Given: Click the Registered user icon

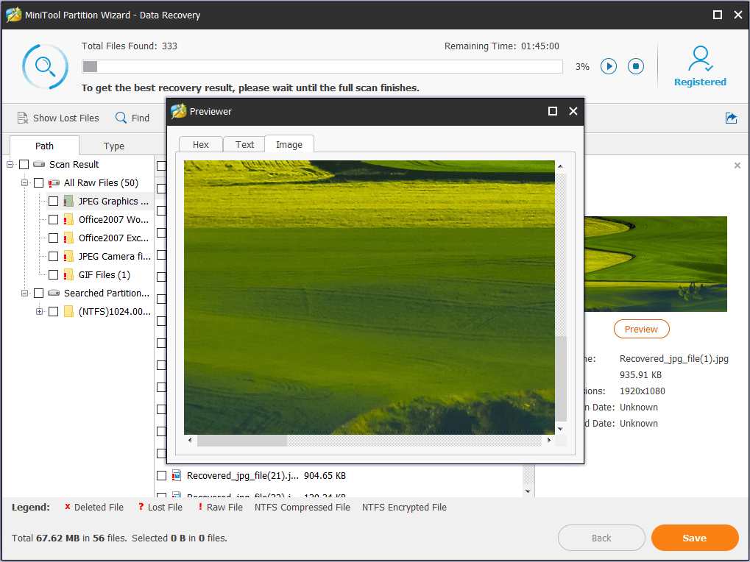Looking at the screenshot, I should click(x=700, y=59).
